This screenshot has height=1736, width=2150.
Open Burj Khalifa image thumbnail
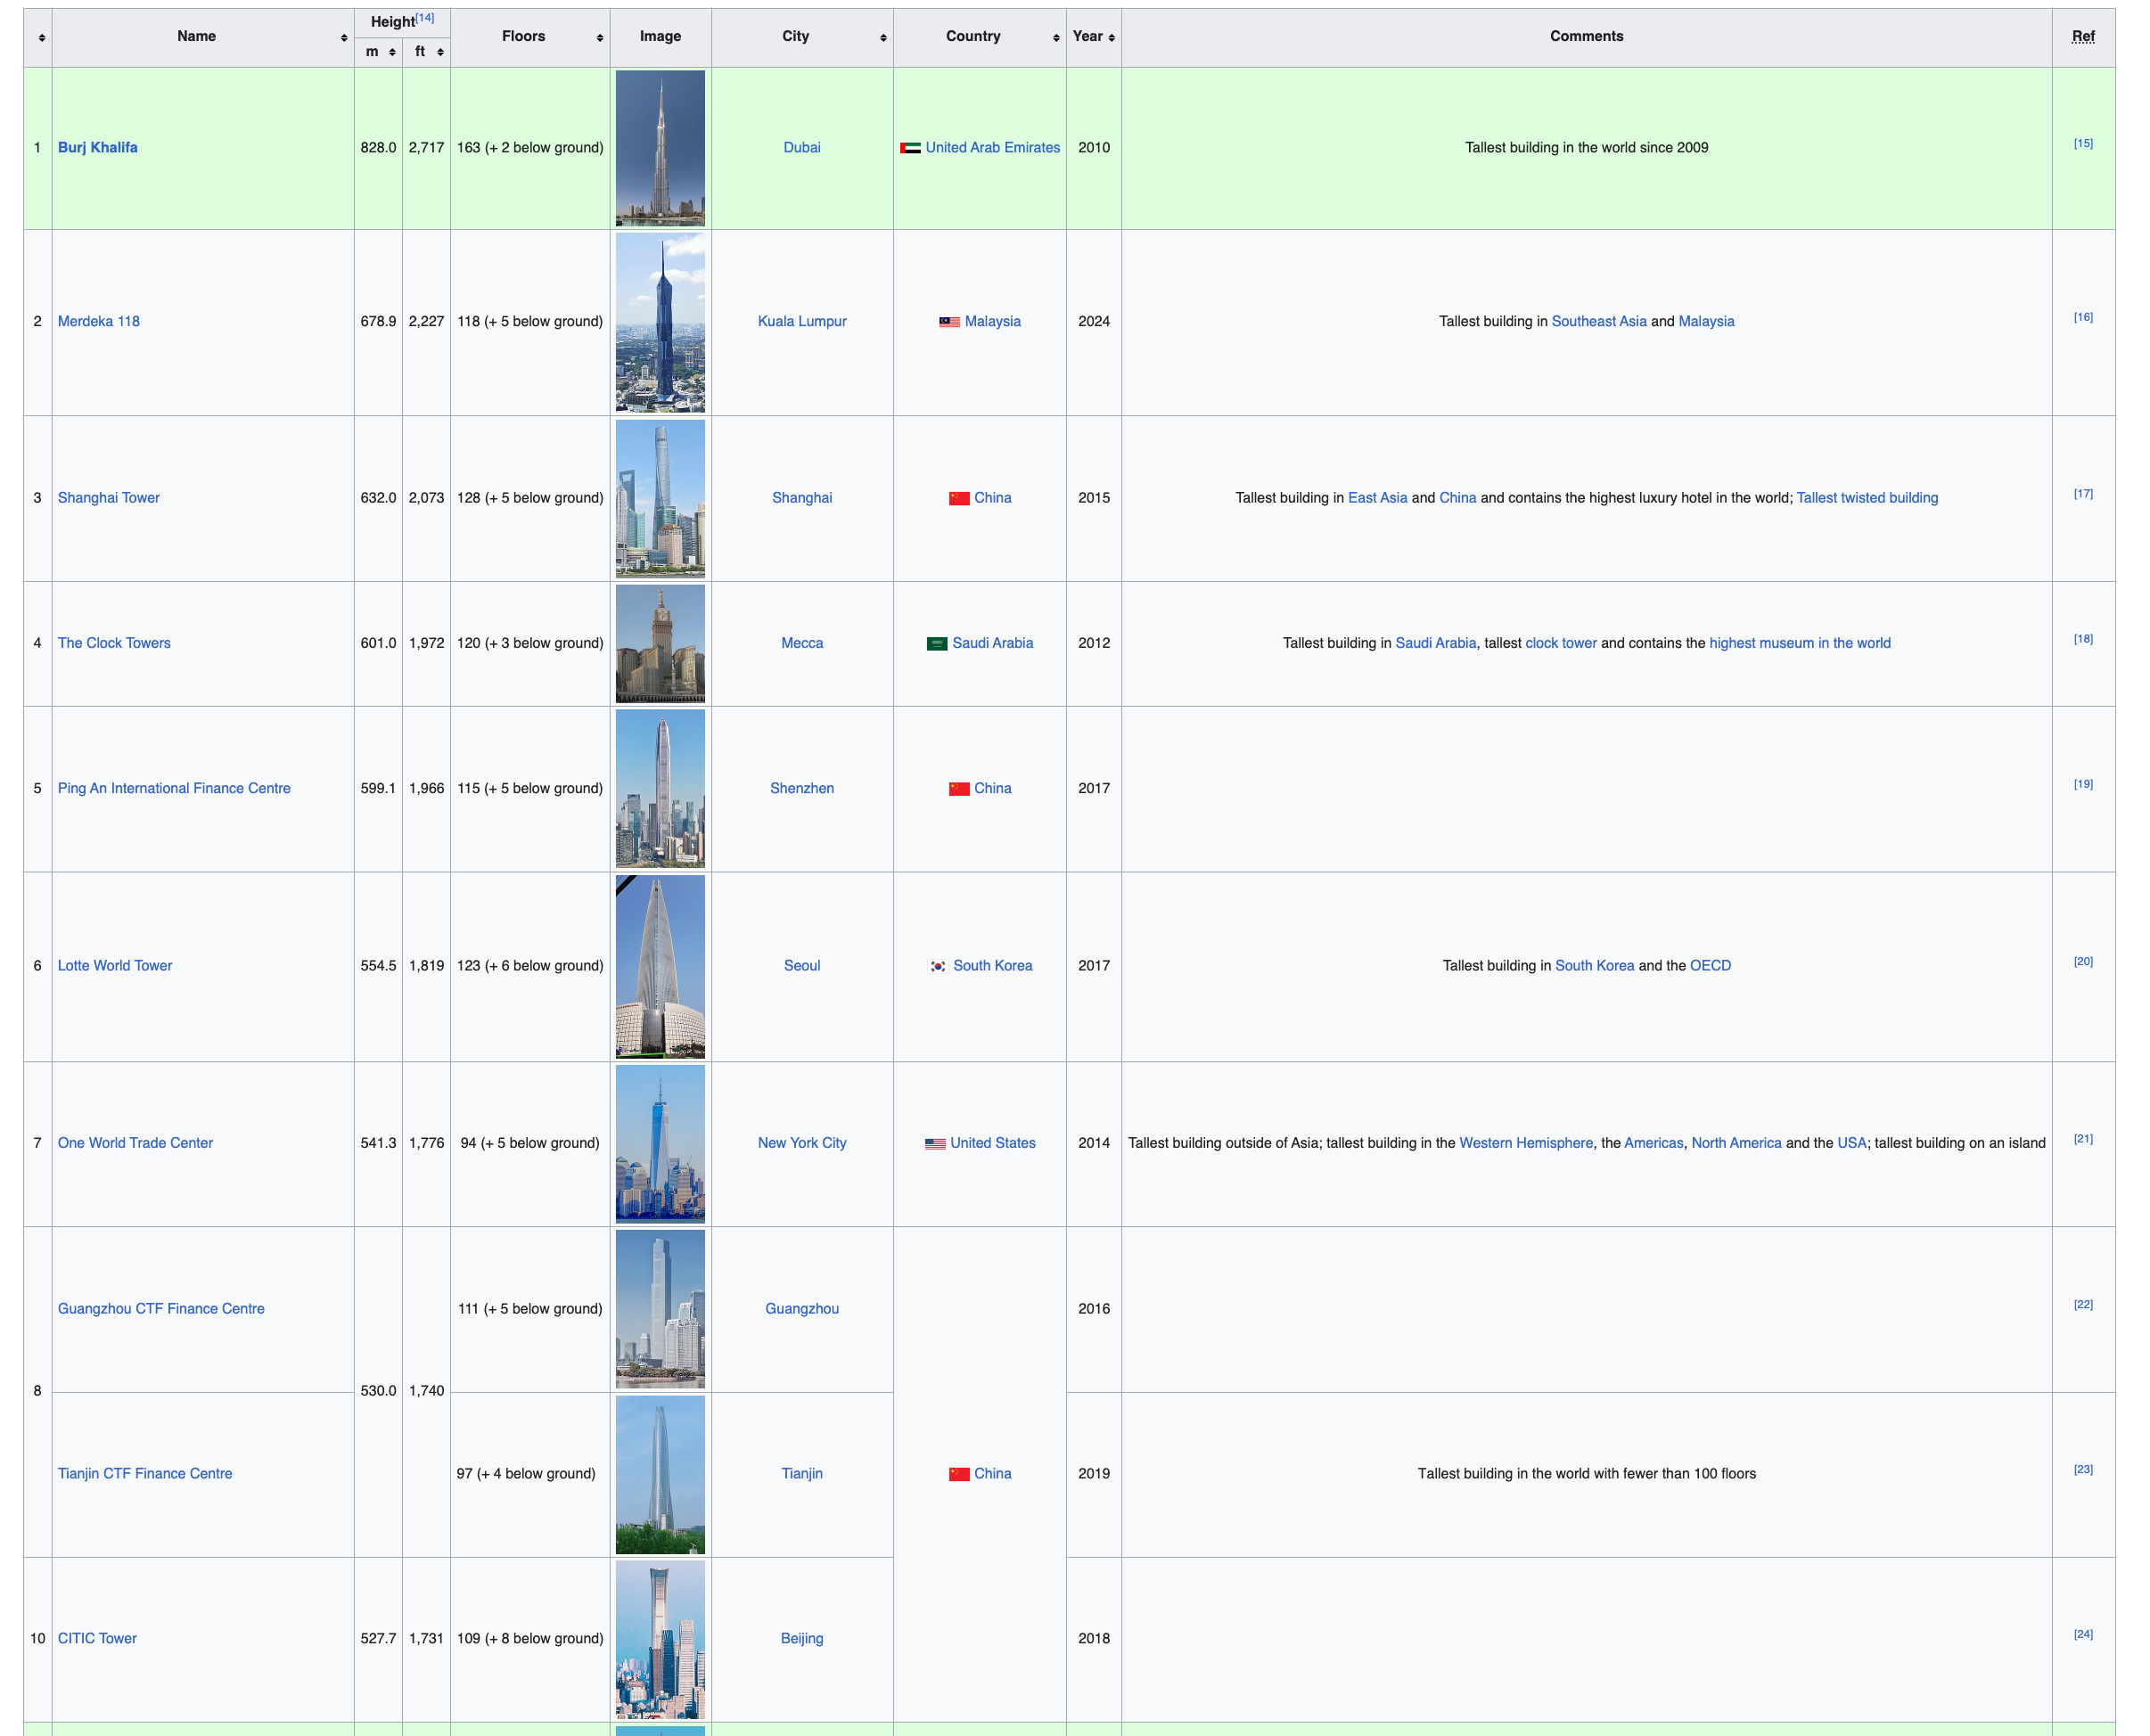[660, 148]
